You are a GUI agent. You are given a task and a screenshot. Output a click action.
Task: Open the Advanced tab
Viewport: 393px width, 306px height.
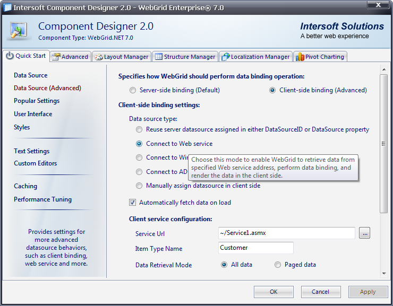70,57
